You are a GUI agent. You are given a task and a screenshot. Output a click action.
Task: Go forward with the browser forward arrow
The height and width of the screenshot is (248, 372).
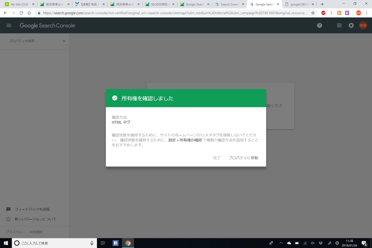(13, 13)
